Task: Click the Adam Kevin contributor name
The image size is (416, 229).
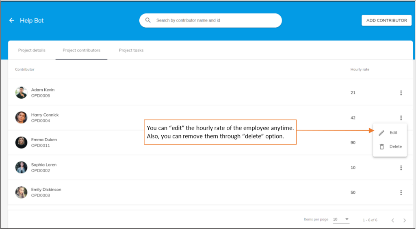Action: click(43, 90)
